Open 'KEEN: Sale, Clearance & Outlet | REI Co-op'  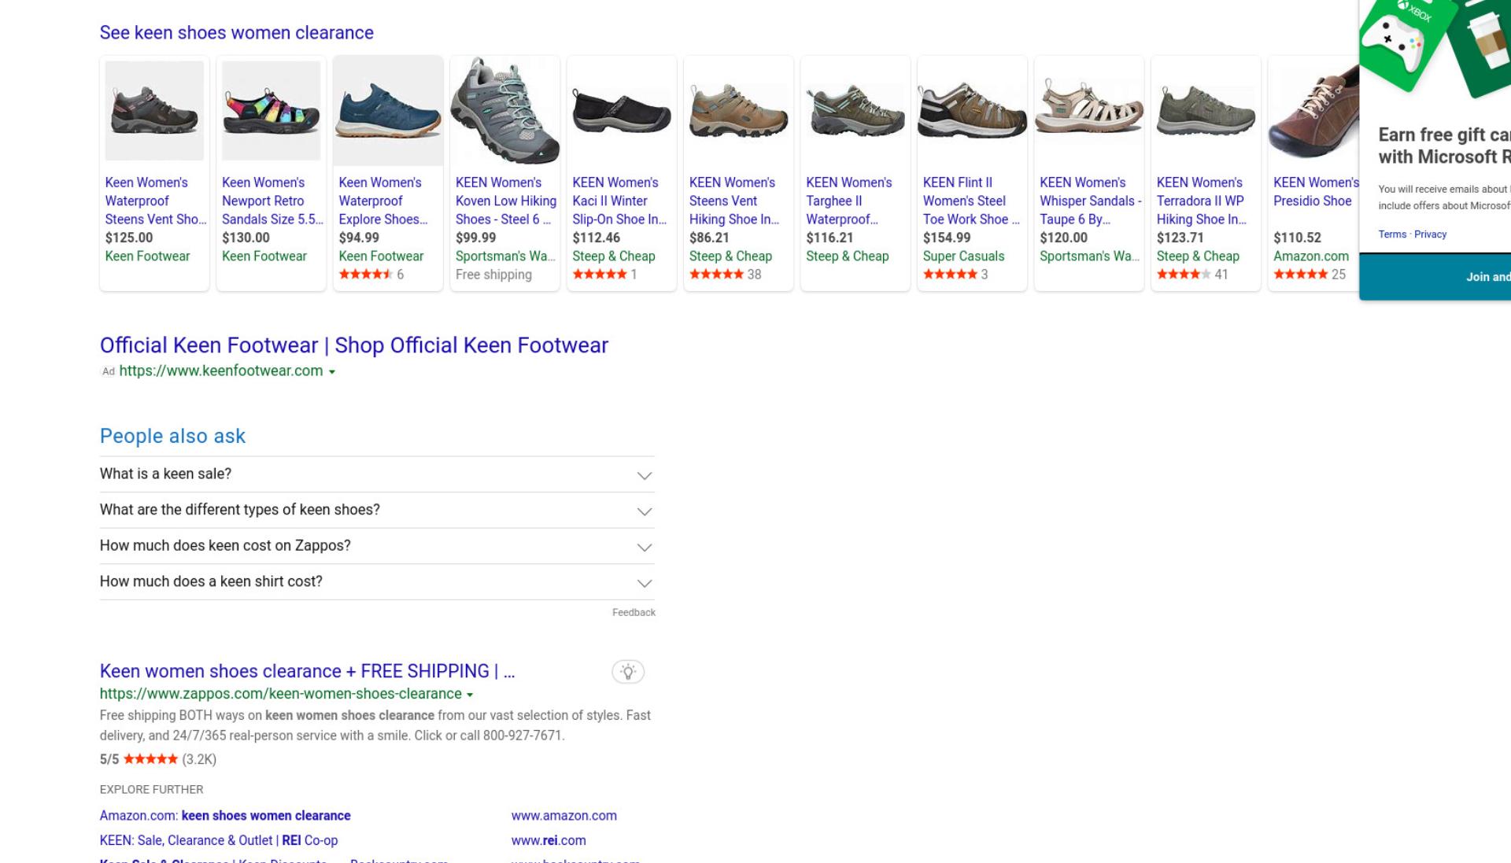[219, 840]
